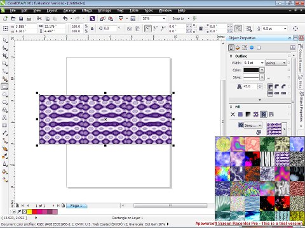
Task: Open the outline Color dropdown
Action: point(262,70)
